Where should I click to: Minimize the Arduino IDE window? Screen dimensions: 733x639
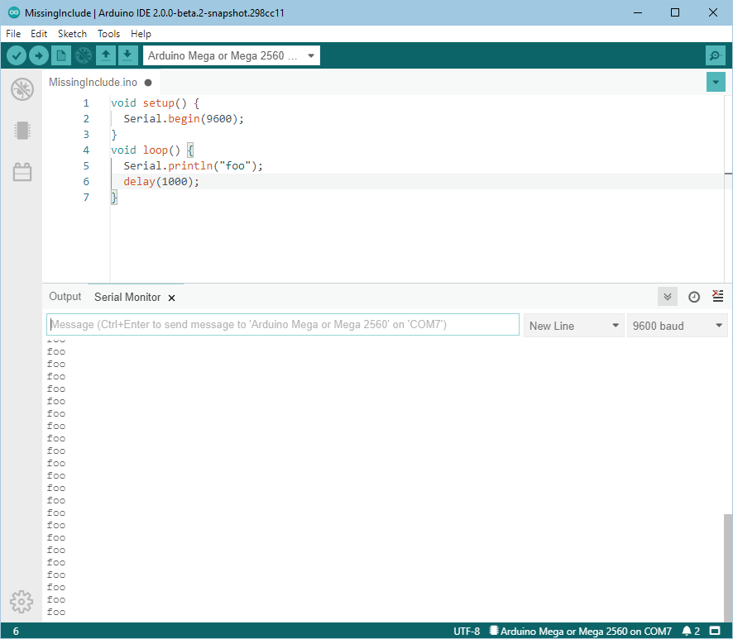point(638,12)
